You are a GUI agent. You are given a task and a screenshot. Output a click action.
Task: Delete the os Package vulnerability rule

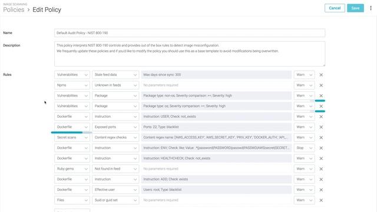321,106
